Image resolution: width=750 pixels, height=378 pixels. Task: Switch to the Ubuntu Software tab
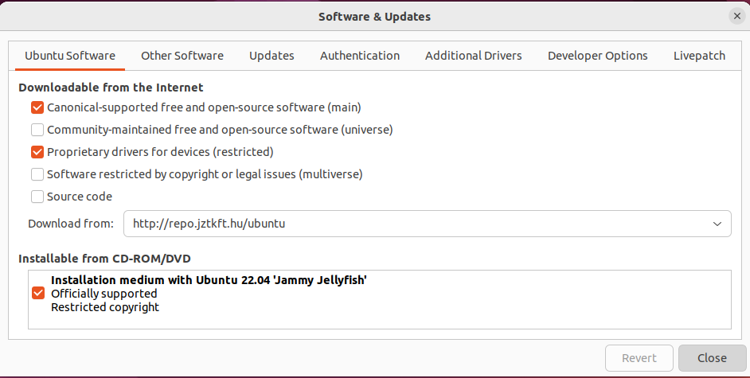tap(70, 56)
